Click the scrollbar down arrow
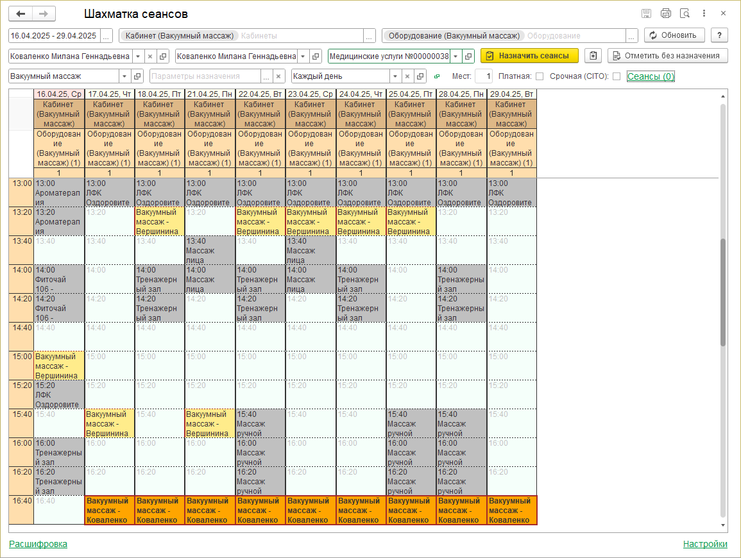Image resolution: width=741 pixels, height=558 pixels. click(x=722, y=525)
